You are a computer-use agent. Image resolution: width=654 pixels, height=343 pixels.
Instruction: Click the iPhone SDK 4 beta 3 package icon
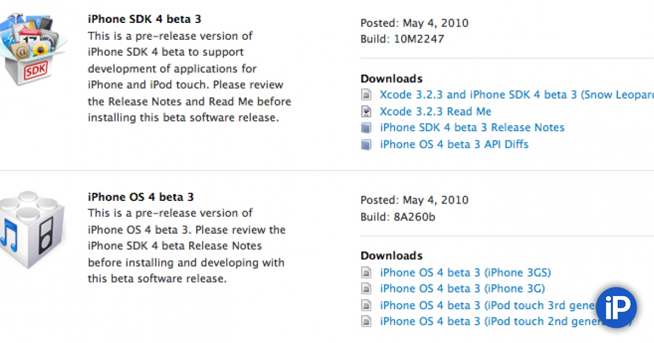pyautogui.click(x=34, y=38)
